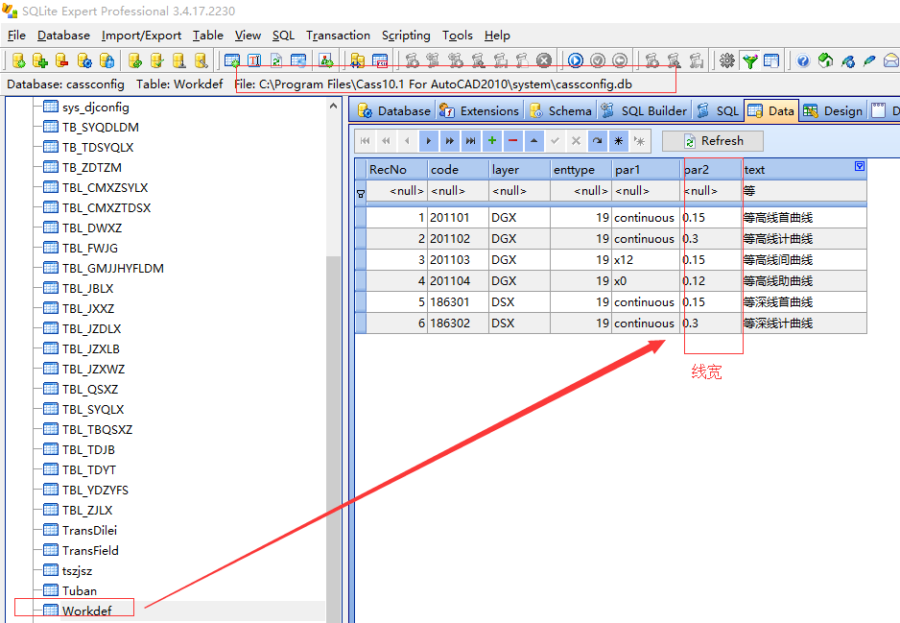Switch to the Design tab
900x623 pixels.
pos(833,110)
